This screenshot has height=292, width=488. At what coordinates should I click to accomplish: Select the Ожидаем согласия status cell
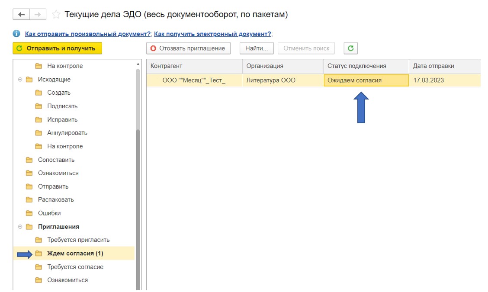click(x=366, y=80)
